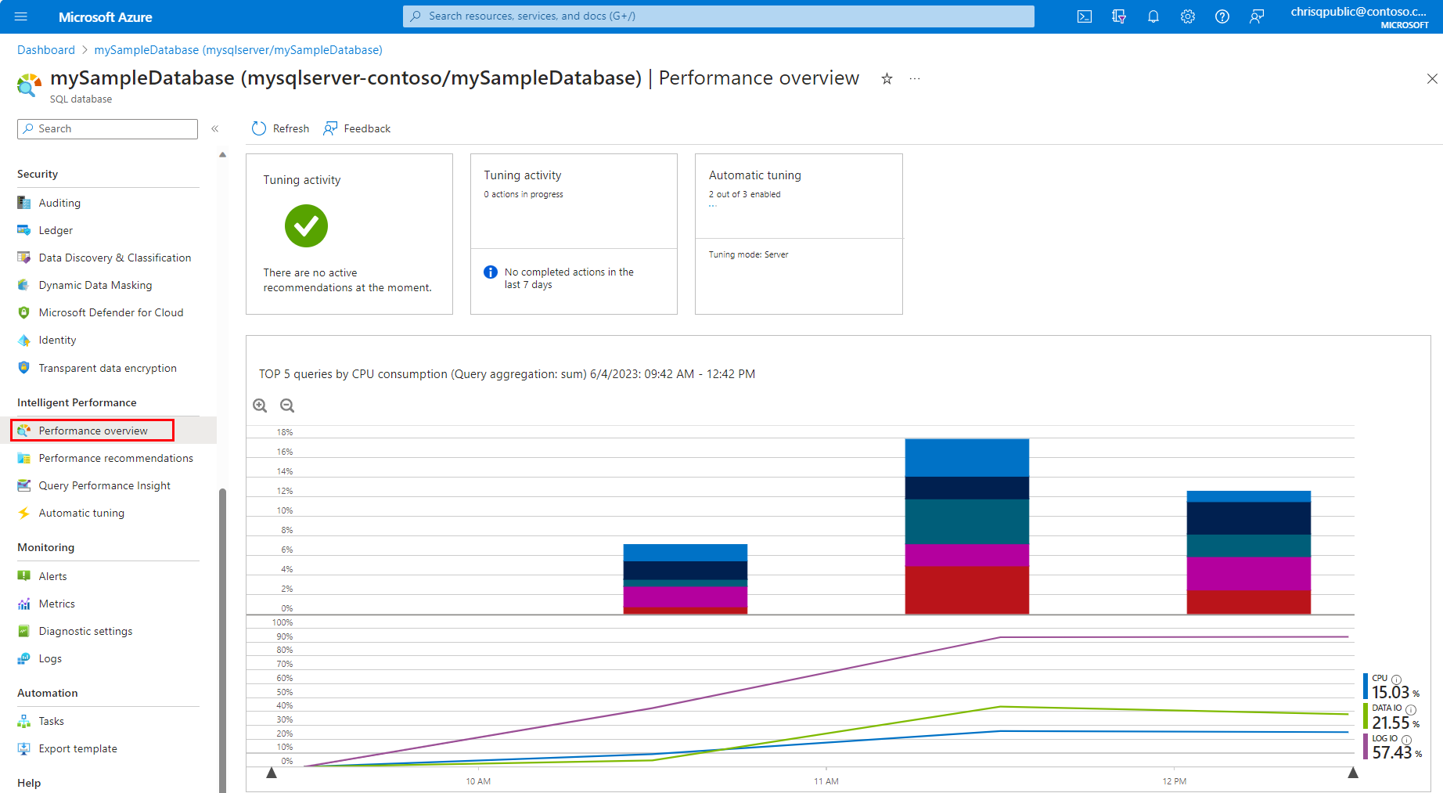Open the Cloud Shell terminal
1443x793 pixels.
pyautogui.click(x=1084, y=16)
